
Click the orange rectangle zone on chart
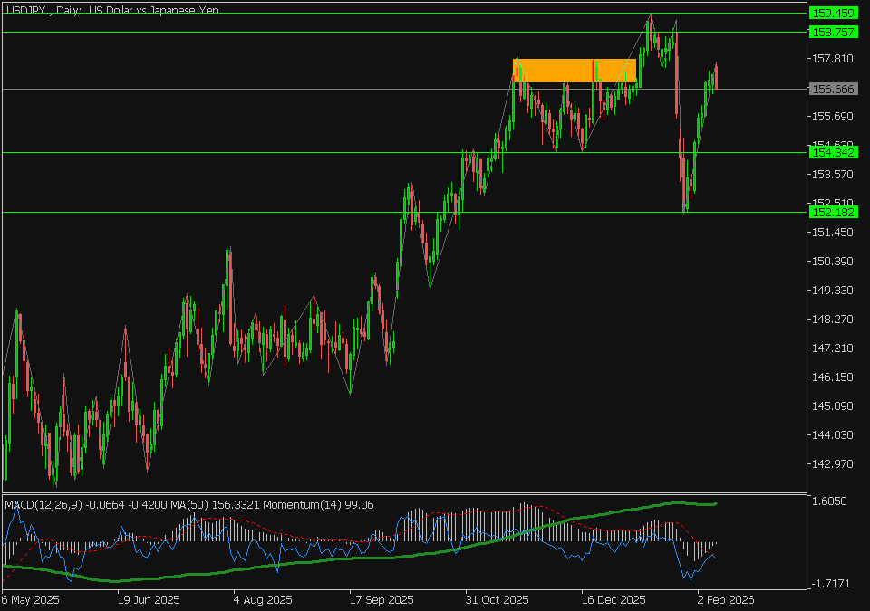tap(574, 71)
